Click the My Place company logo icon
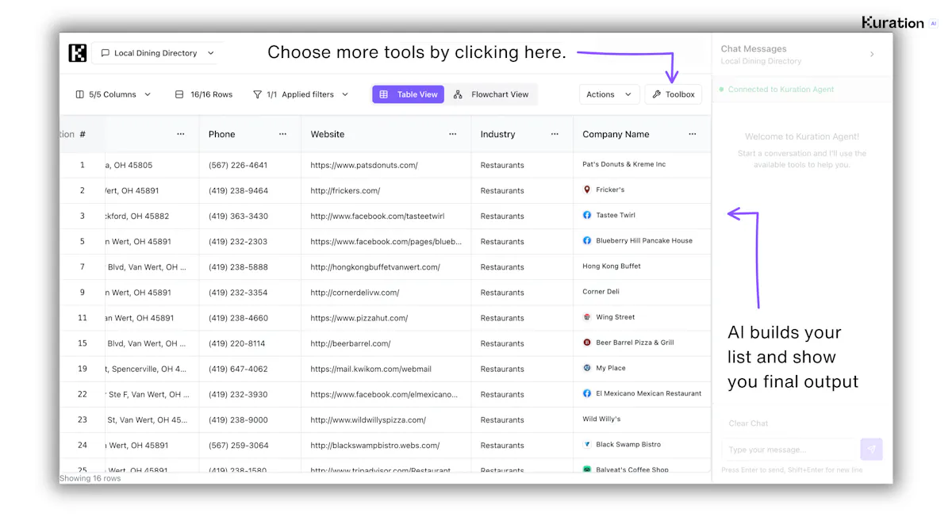 click(587, 368)
